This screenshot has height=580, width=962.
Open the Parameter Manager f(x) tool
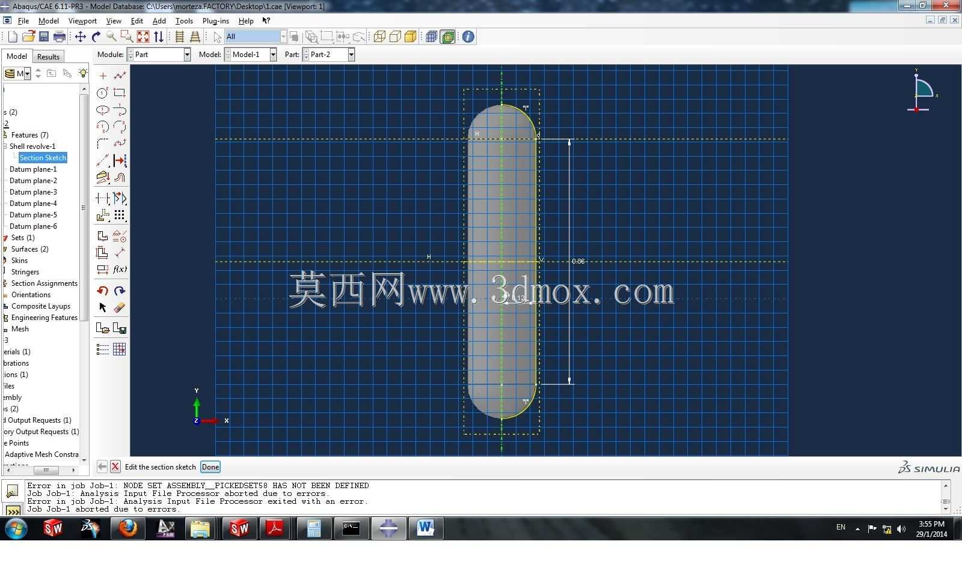[x=120, y=269]
